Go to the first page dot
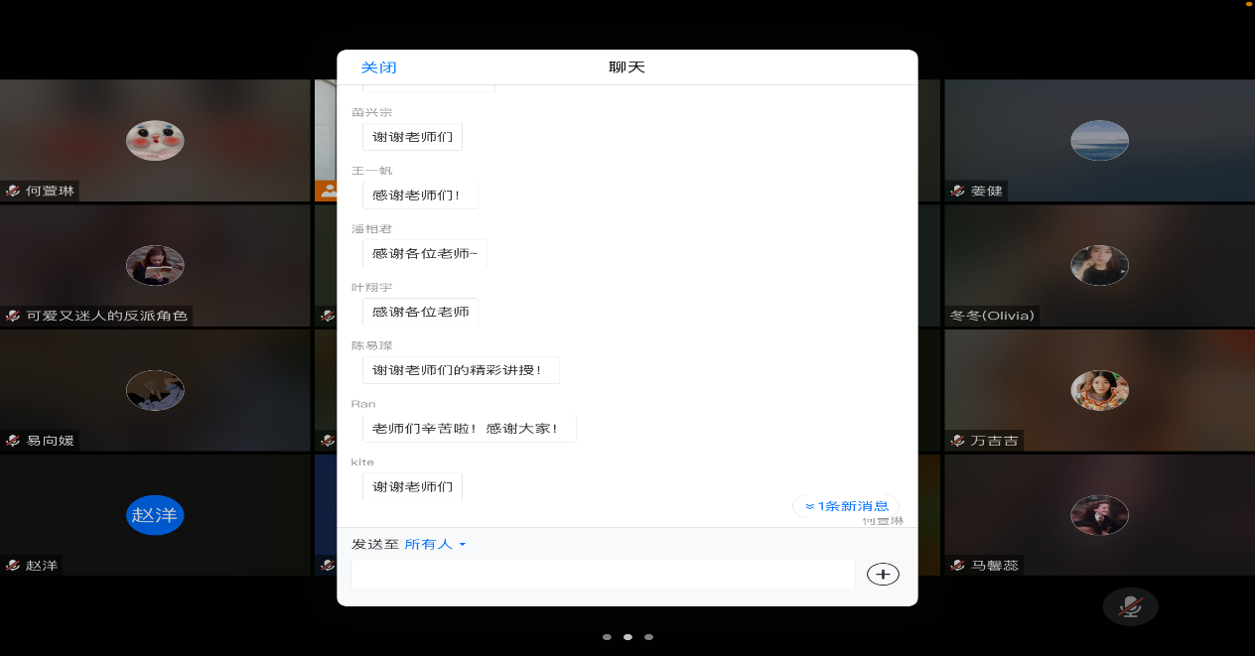The image size is (1255, 656). click(607, 637)
